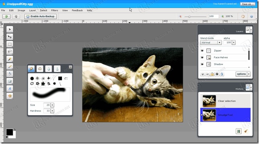Open the Select menu
The image size is (259, 144).
coord(43,10)
